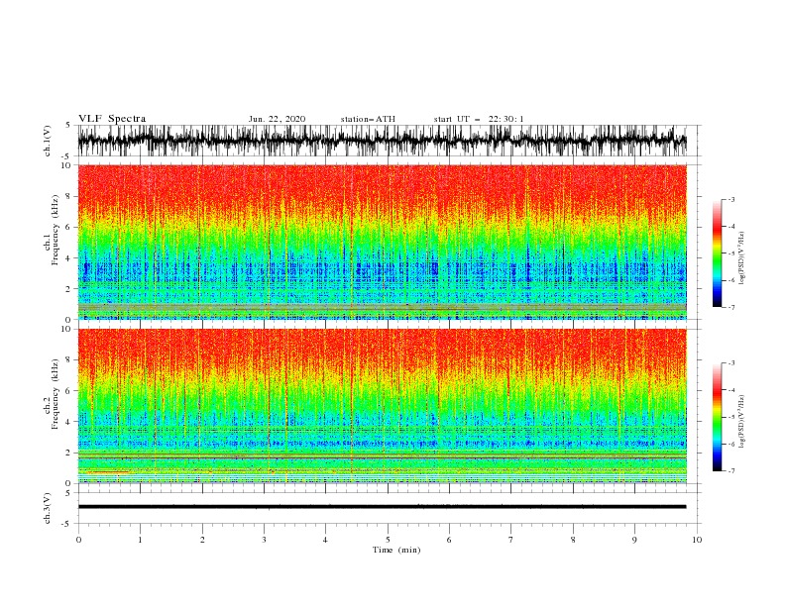Viewport: 785px width, 606px height.
Task: Click the ch.2 PSD color bar
Action: (x=717, y=417)
